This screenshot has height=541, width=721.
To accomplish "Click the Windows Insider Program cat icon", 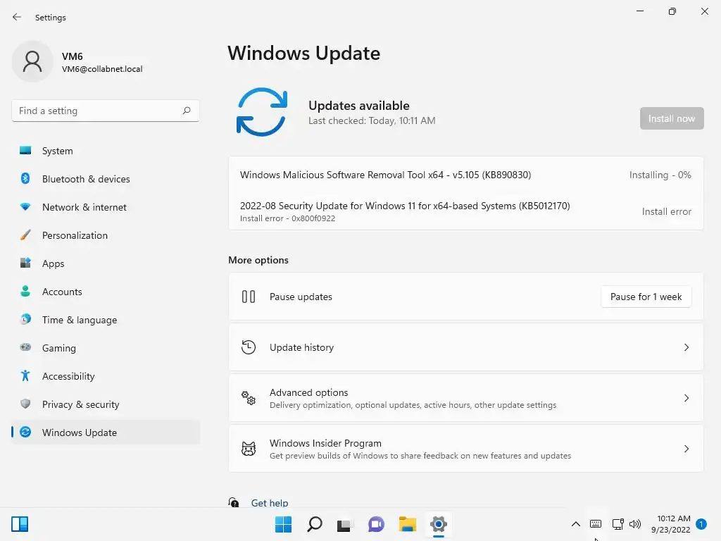I will click(x=249, y=449).
